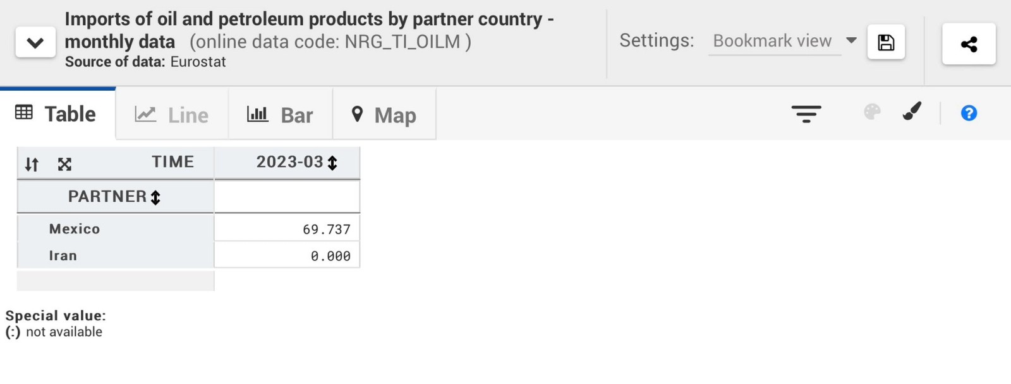The height and width of the screenshot is (384, 1011).
Task: Open the blue help question mark
Action: tap(969, 113)
